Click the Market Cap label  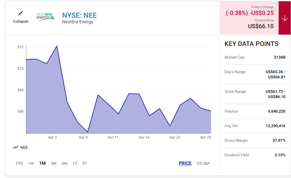click(x=234, y=57)
